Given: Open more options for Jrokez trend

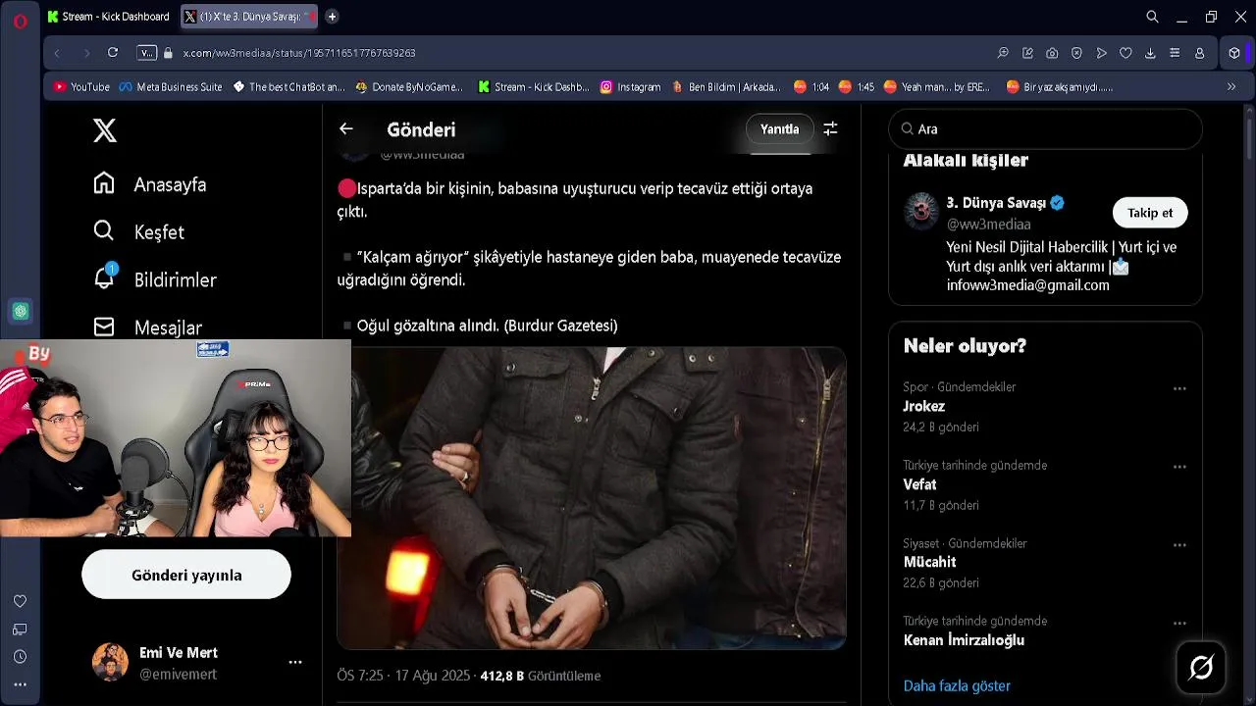Looking at the screenshot, I should point(1179,388).
